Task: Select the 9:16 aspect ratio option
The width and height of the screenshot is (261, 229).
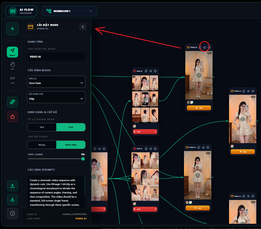Action: [x=71, y=127]
